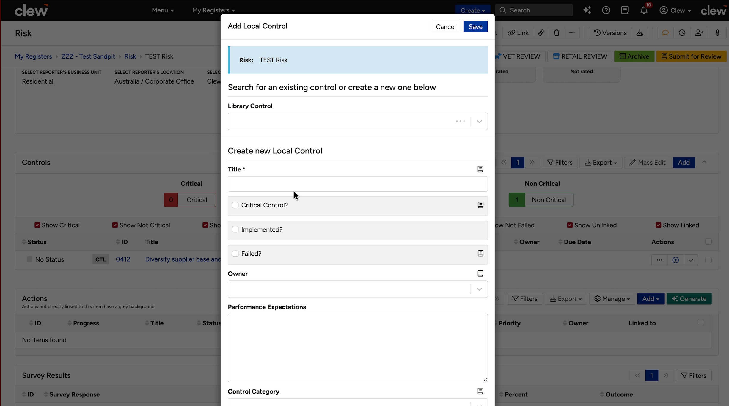The image size is (729, 406).
Task: Select the checkbox for control row 0412
Action: tap(708, 260)
